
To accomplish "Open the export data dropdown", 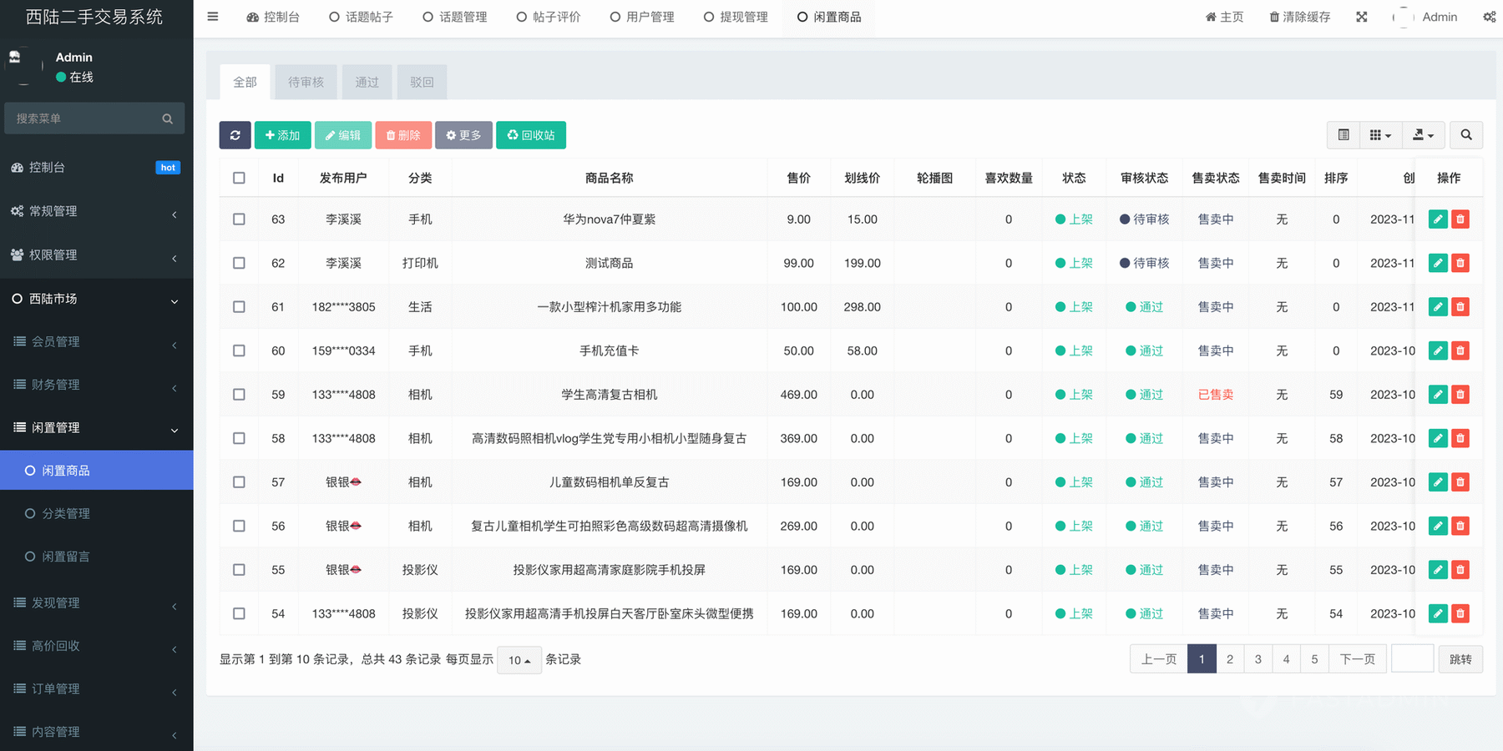I will (1422, 135).
